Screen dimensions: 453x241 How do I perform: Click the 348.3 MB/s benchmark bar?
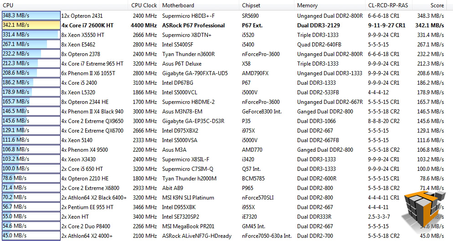pos(31,15)
